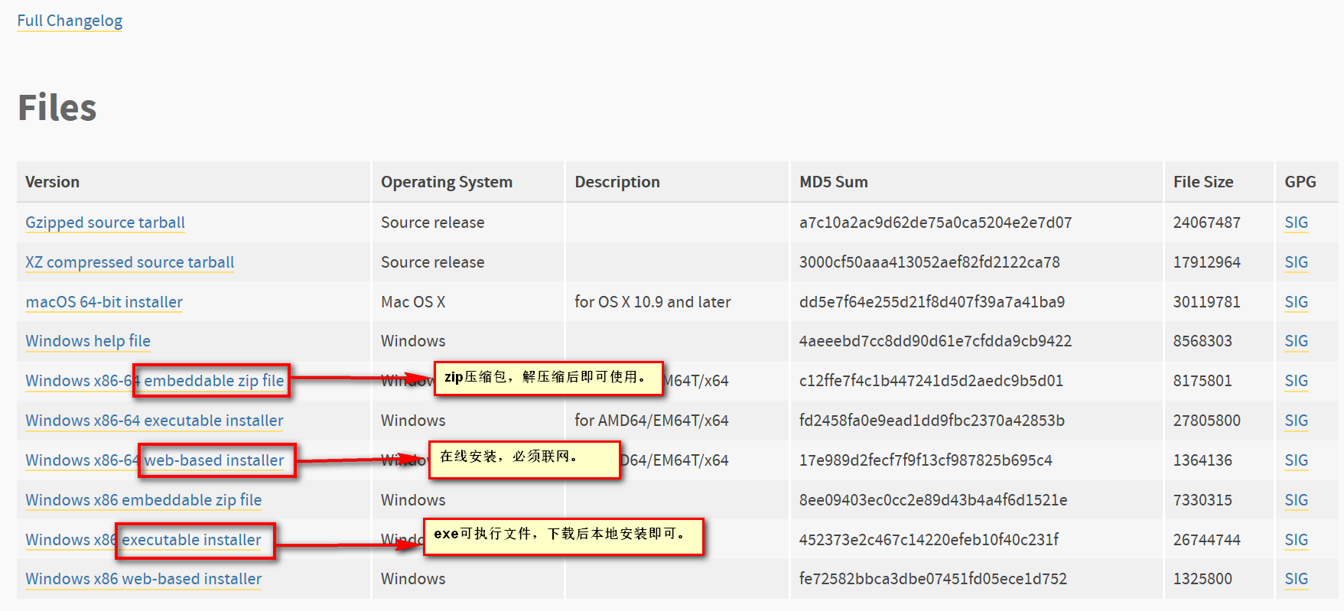Download Windows x86-64 web-based installer
Viewport: 1344px width, 611px height.
(x=155, y=460)
